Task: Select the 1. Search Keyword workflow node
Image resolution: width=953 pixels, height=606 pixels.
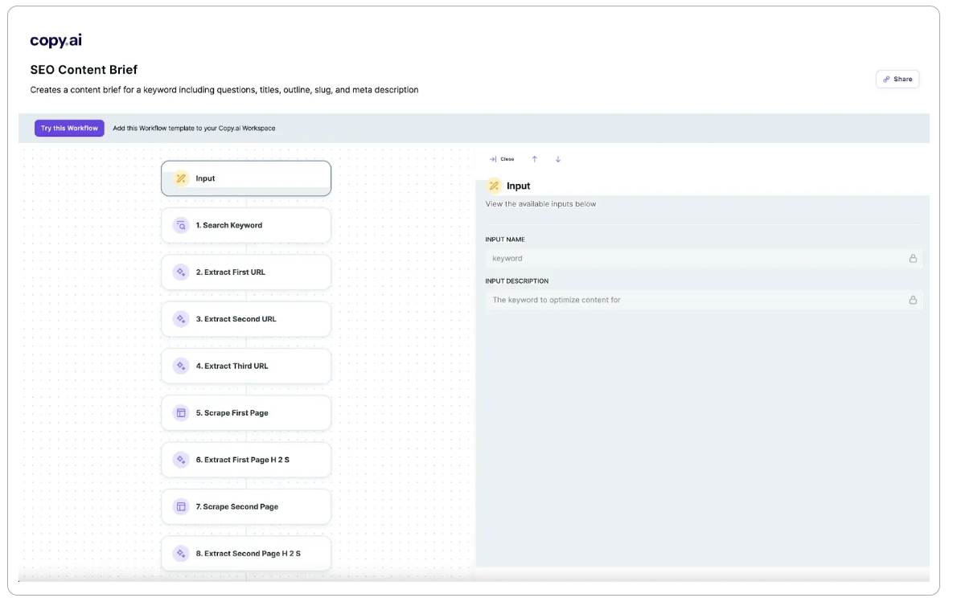Action: [x=246, y=225]
